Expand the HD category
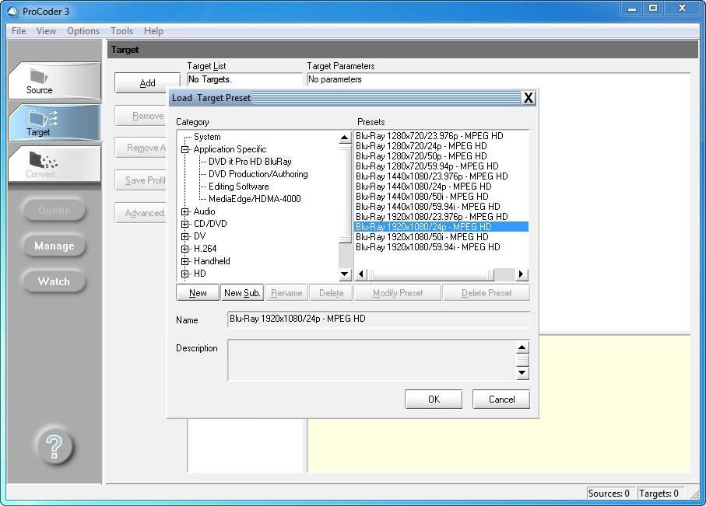Screen dimensions: 706x506 coord(184,274)
